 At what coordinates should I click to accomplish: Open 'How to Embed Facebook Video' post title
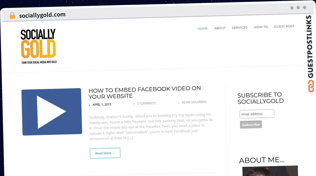coord(145,92)
